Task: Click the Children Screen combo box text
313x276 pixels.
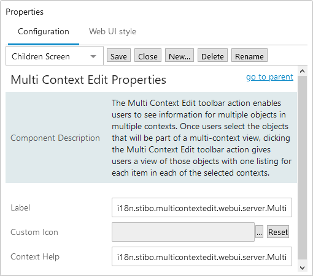Action: (41, 56)
